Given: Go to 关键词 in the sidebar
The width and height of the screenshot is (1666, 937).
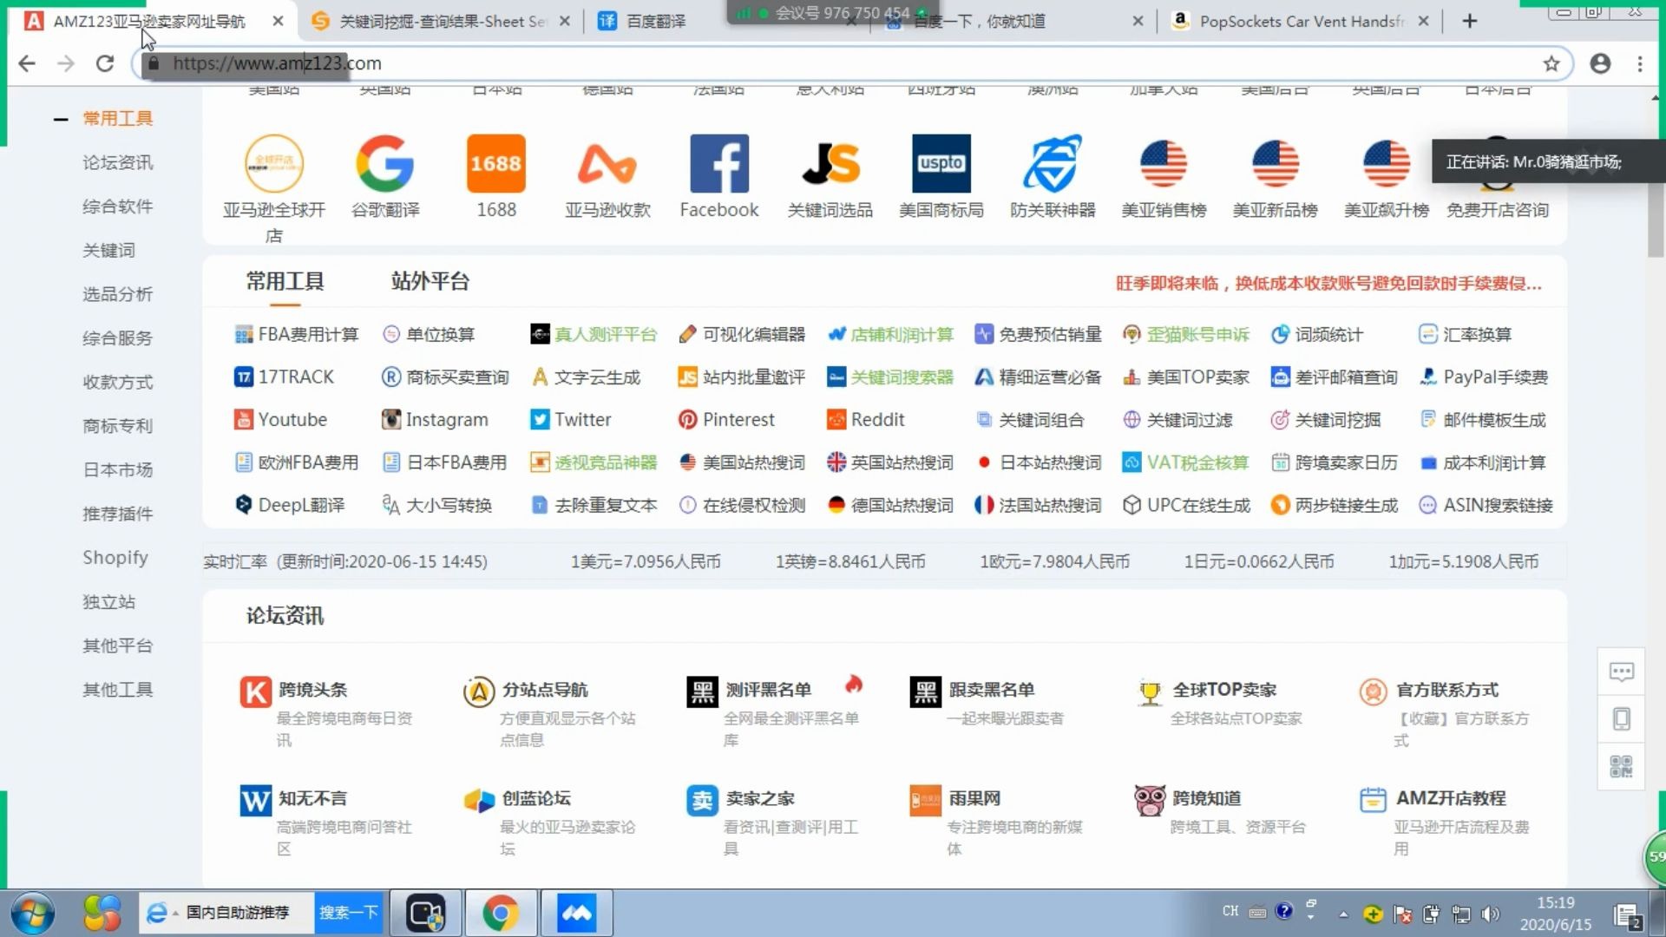Looking at the screenshot, I should click(108, 250).
